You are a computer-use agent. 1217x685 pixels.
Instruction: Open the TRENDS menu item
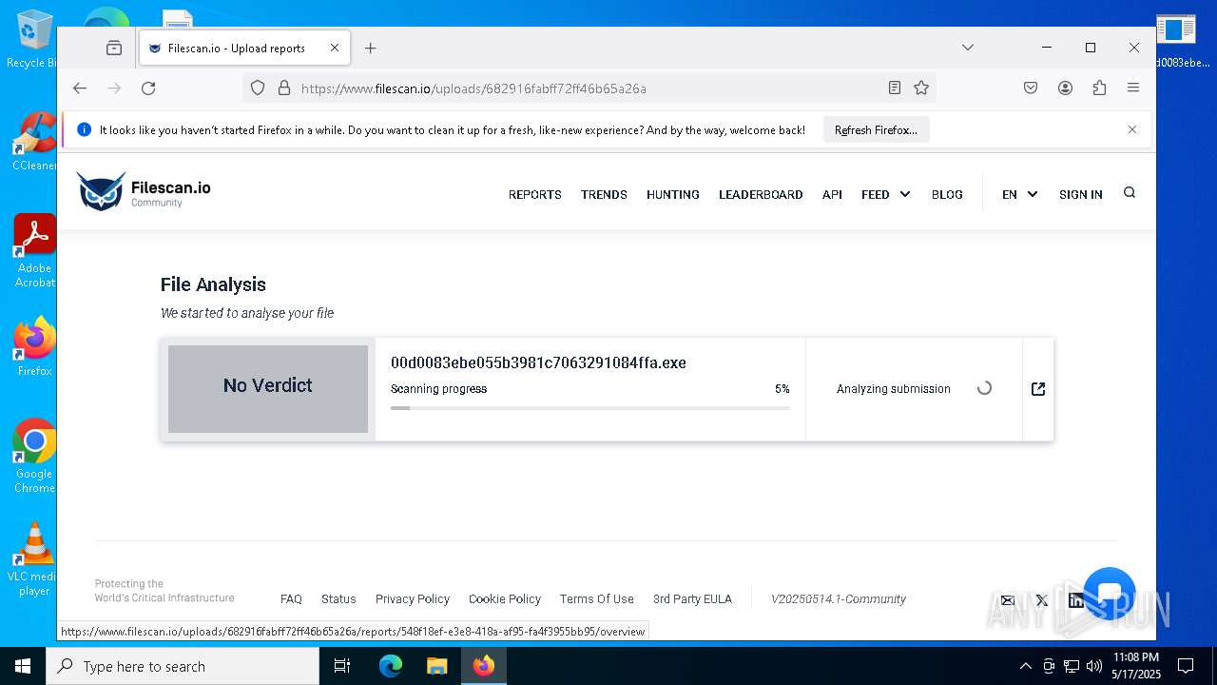coord(604,194)
